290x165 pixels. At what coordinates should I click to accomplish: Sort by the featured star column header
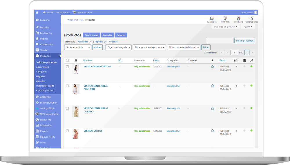click(212, 60)
